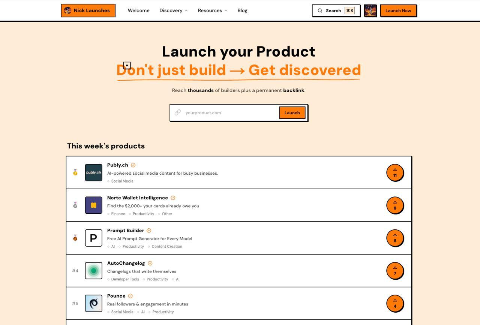Click the gold medal icon for Publy.ch

click(x=75, y=172)
